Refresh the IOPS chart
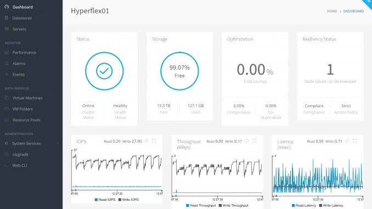This screenshot has width=372, height=209. click(x=146, y=141)
